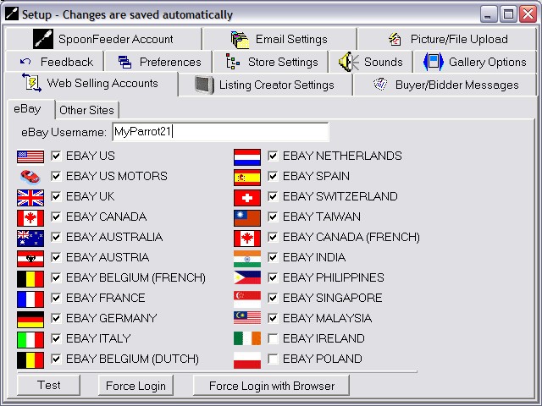This screenshot has height=406, width=542.
Task: Click the Force Login button
Action: pyautogui.click(x=135, y=386)
